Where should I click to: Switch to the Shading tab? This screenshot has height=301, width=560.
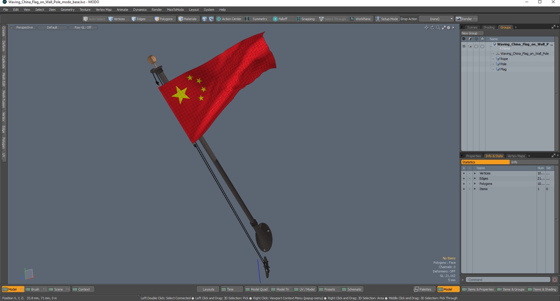(489, 27)
